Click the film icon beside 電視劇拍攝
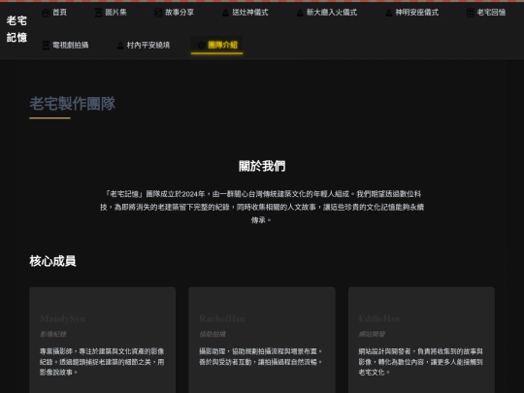The image size is (524, 393). tap(46, 45)
